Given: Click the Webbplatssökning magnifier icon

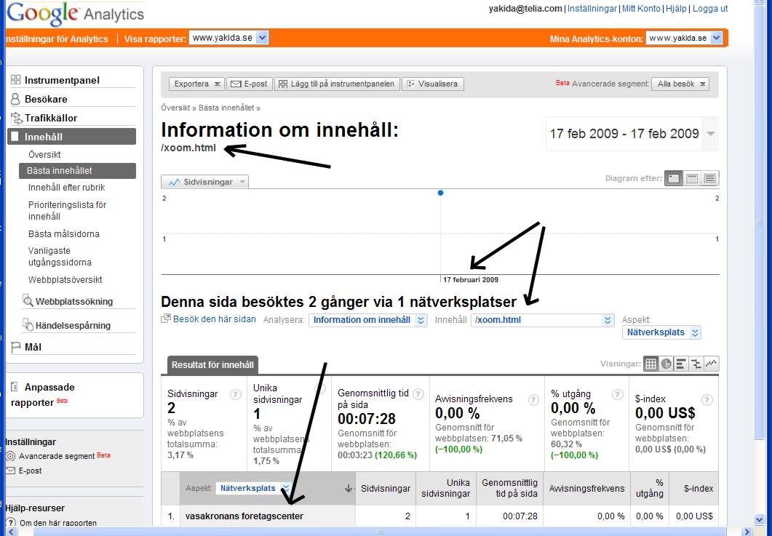Looking at the screenshot, I should [28, 301].
